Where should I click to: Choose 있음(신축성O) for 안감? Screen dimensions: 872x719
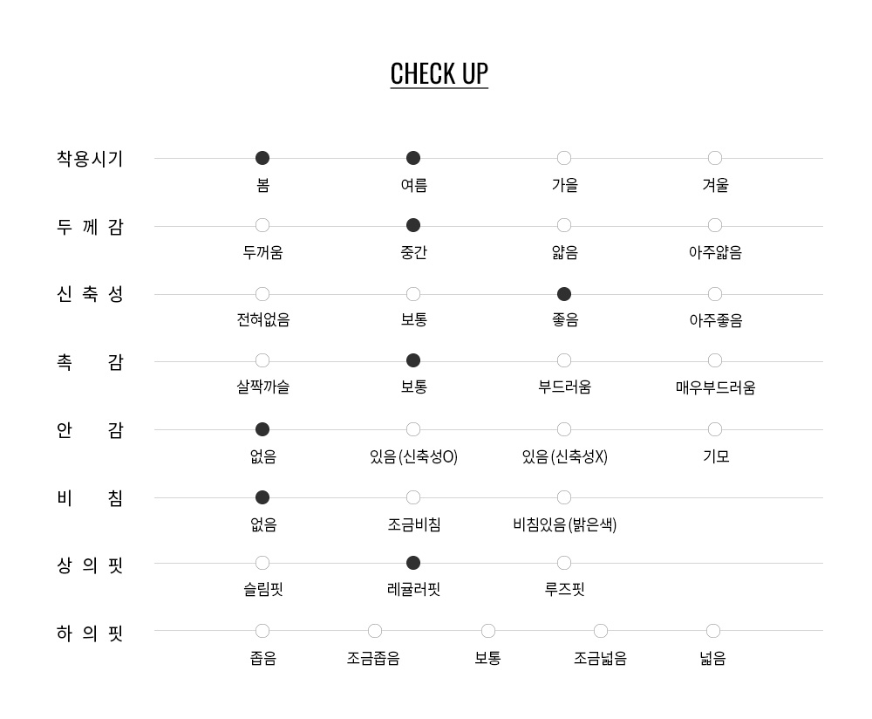413,429
